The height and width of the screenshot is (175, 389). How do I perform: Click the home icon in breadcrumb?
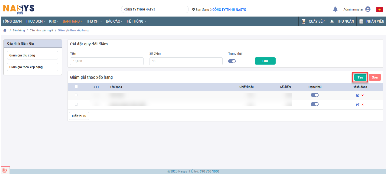pos(5,30)
